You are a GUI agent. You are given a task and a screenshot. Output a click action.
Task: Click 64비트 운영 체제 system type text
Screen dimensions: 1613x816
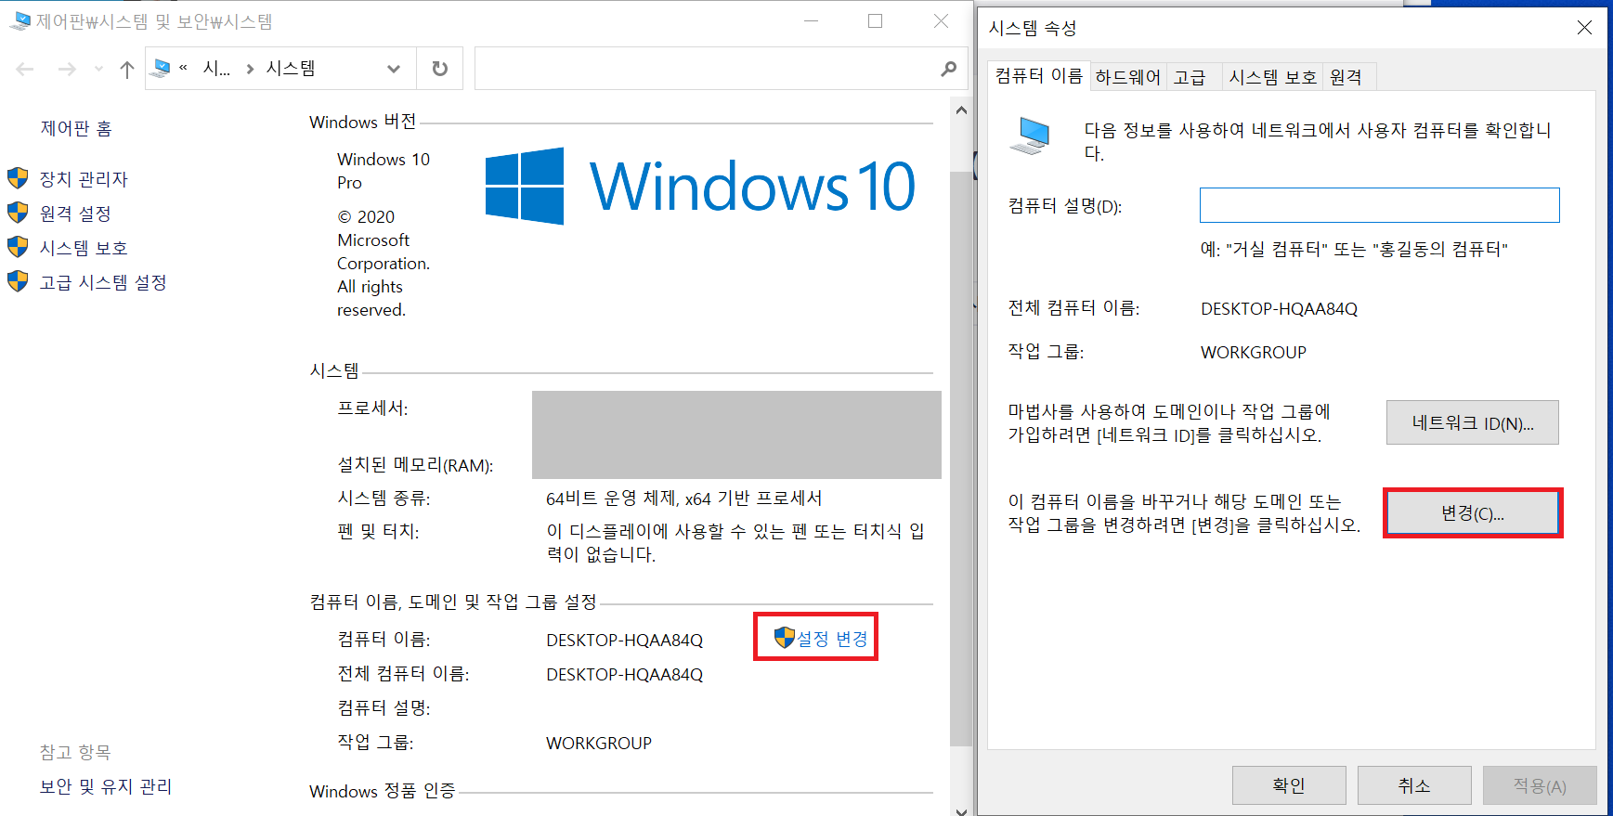(x=683, y=499)
